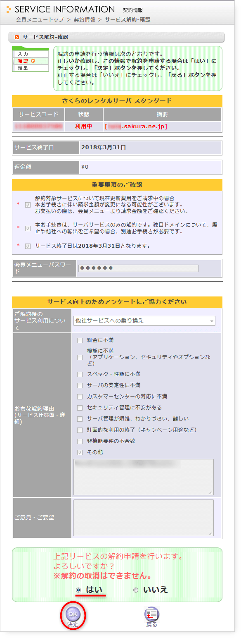Check サーバ管理が煩雑、わかりづらい checkbox

coord(80,419)
